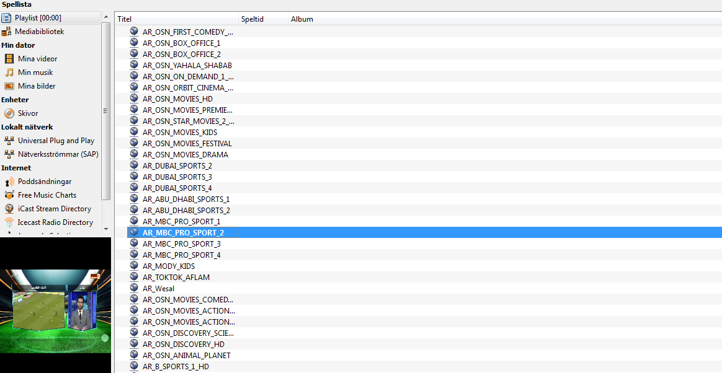
Task: Click the Free Music Charts icon
Action: click(x=9, y=195)
